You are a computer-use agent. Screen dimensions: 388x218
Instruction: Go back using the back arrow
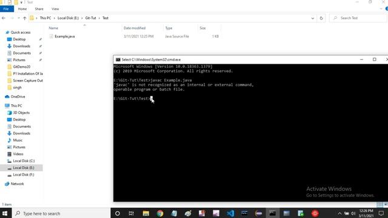(4, 18)
